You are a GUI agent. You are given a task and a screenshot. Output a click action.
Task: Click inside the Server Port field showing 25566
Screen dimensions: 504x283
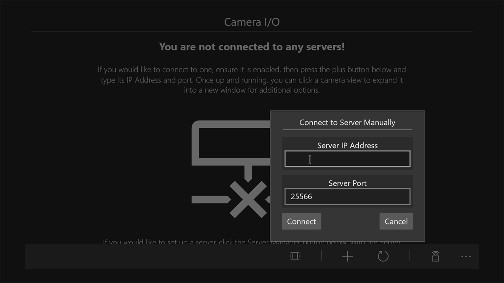click(347, 197)
